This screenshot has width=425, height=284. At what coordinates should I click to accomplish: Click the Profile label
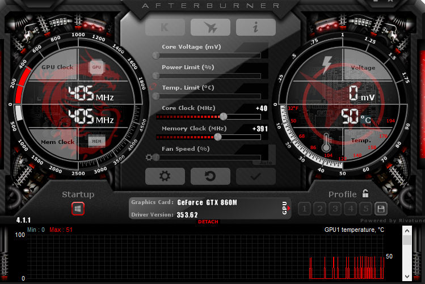click(x=342, y=194)
